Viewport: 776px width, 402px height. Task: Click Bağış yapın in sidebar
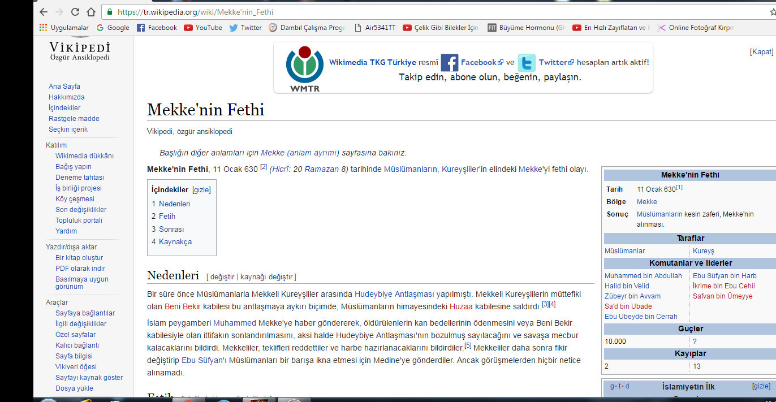tap(74, 167)
